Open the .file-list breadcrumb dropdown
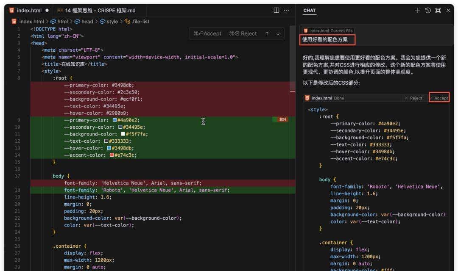The width and height of the screenshot is (458, 271). coord(140,22)
